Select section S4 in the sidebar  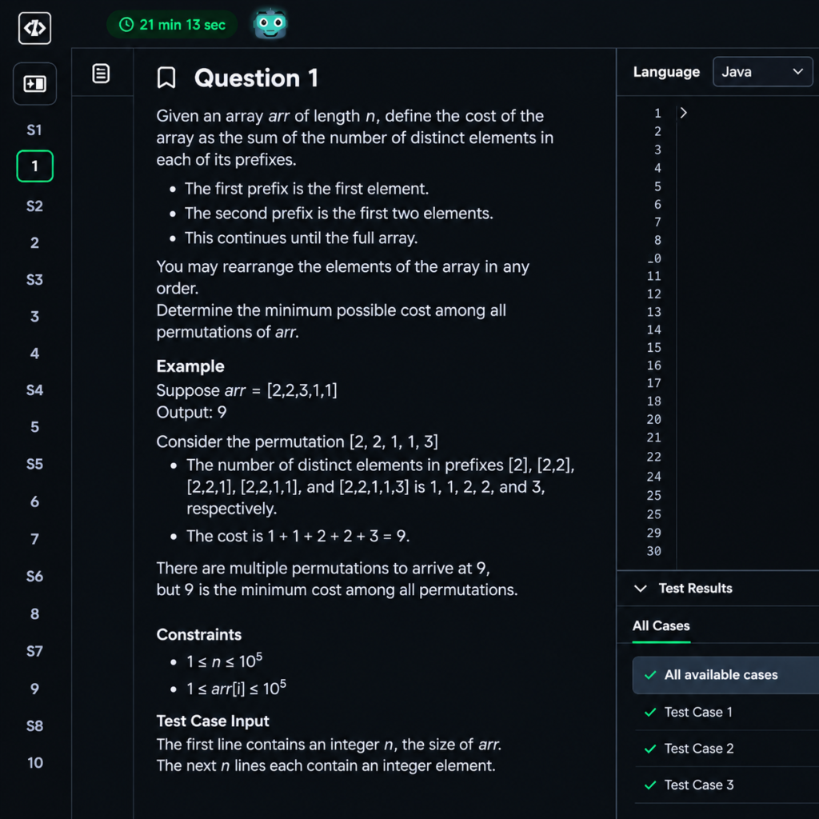click(34, 390)
